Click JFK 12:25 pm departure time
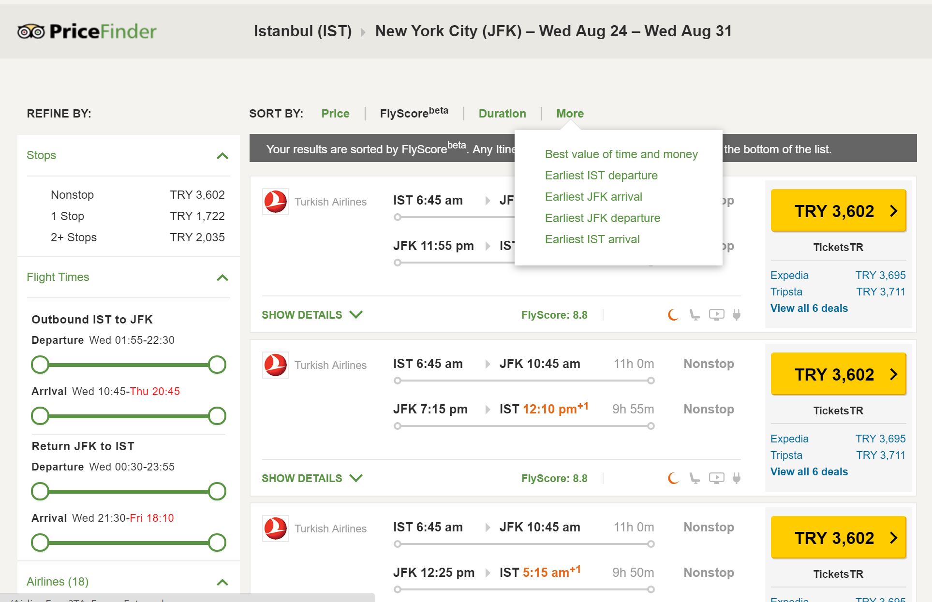This screenshot has width=932, height=602. 433,573
